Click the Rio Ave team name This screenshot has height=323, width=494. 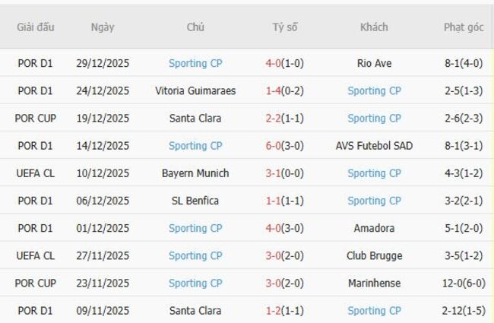(374, 63)
